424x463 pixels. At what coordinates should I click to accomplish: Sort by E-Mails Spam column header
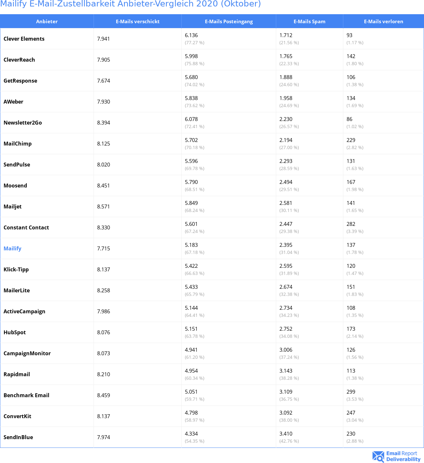[309, 21]
